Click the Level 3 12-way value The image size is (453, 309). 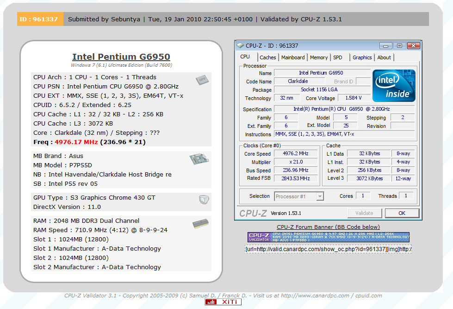click(x=403, y=178)
